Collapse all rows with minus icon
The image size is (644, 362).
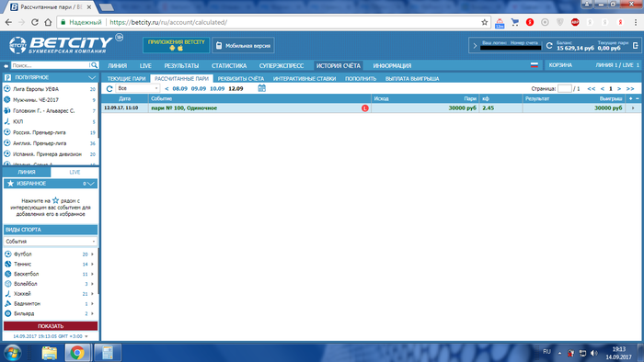(x=638, y=98)
